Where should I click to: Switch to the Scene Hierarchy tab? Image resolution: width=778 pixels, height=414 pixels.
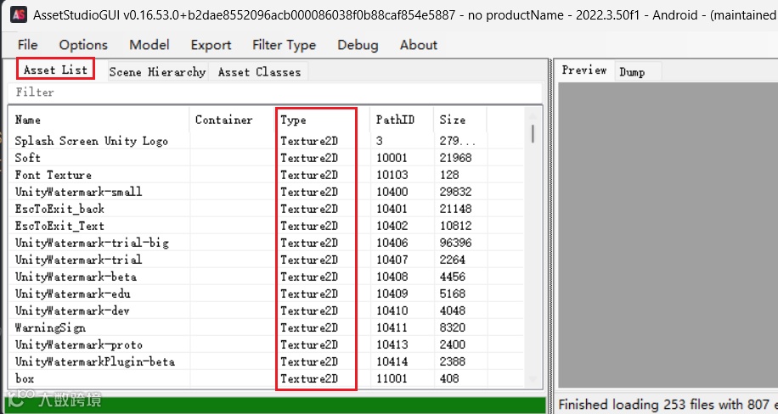[x=157, y=72]
